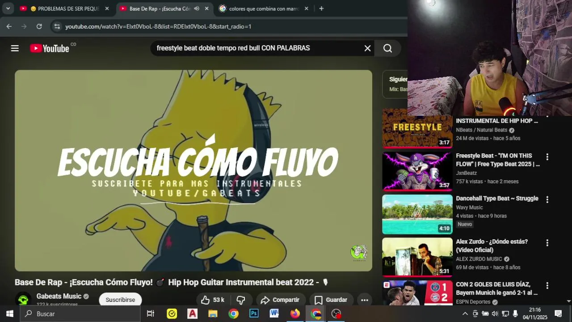Screen dimensions: 572x322
Task: Open the OBS Studio taskbar icon
Action: tap(336, 314)
